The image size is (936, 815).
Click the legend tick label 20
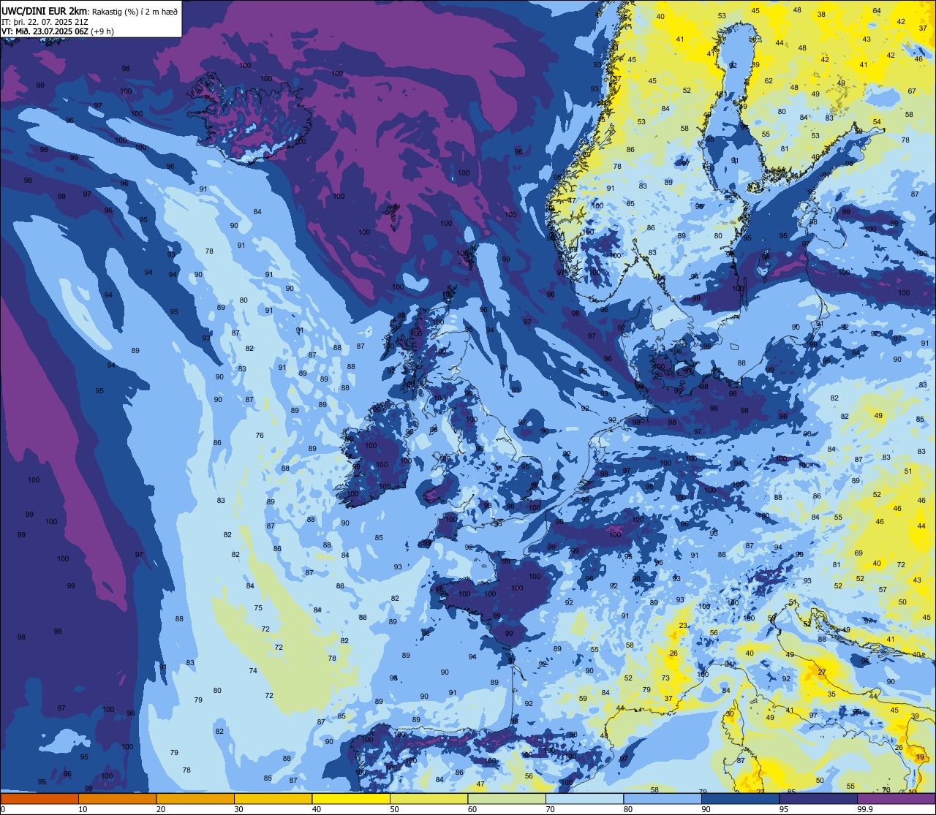pos(161,809)
